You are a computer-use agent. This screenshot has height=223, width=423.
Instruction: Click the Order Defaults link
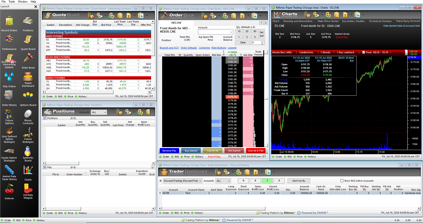click(189, 48)
